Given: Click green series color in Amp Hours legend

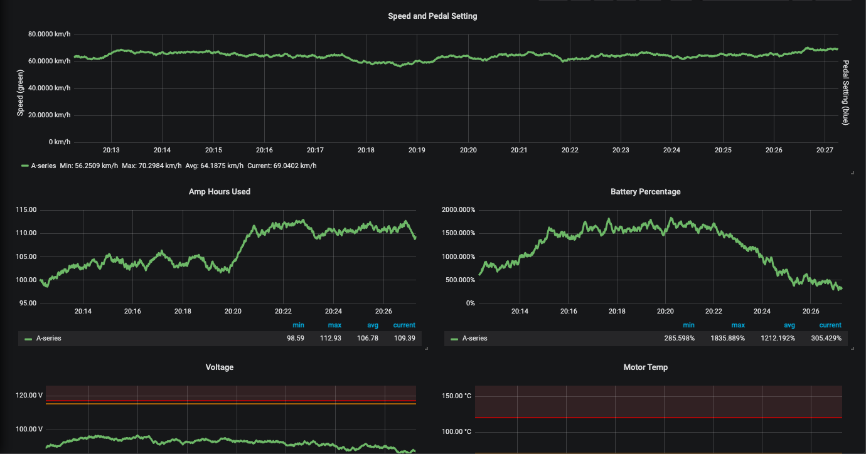Looking at the screenshot, I should click(x=28, y=339).
